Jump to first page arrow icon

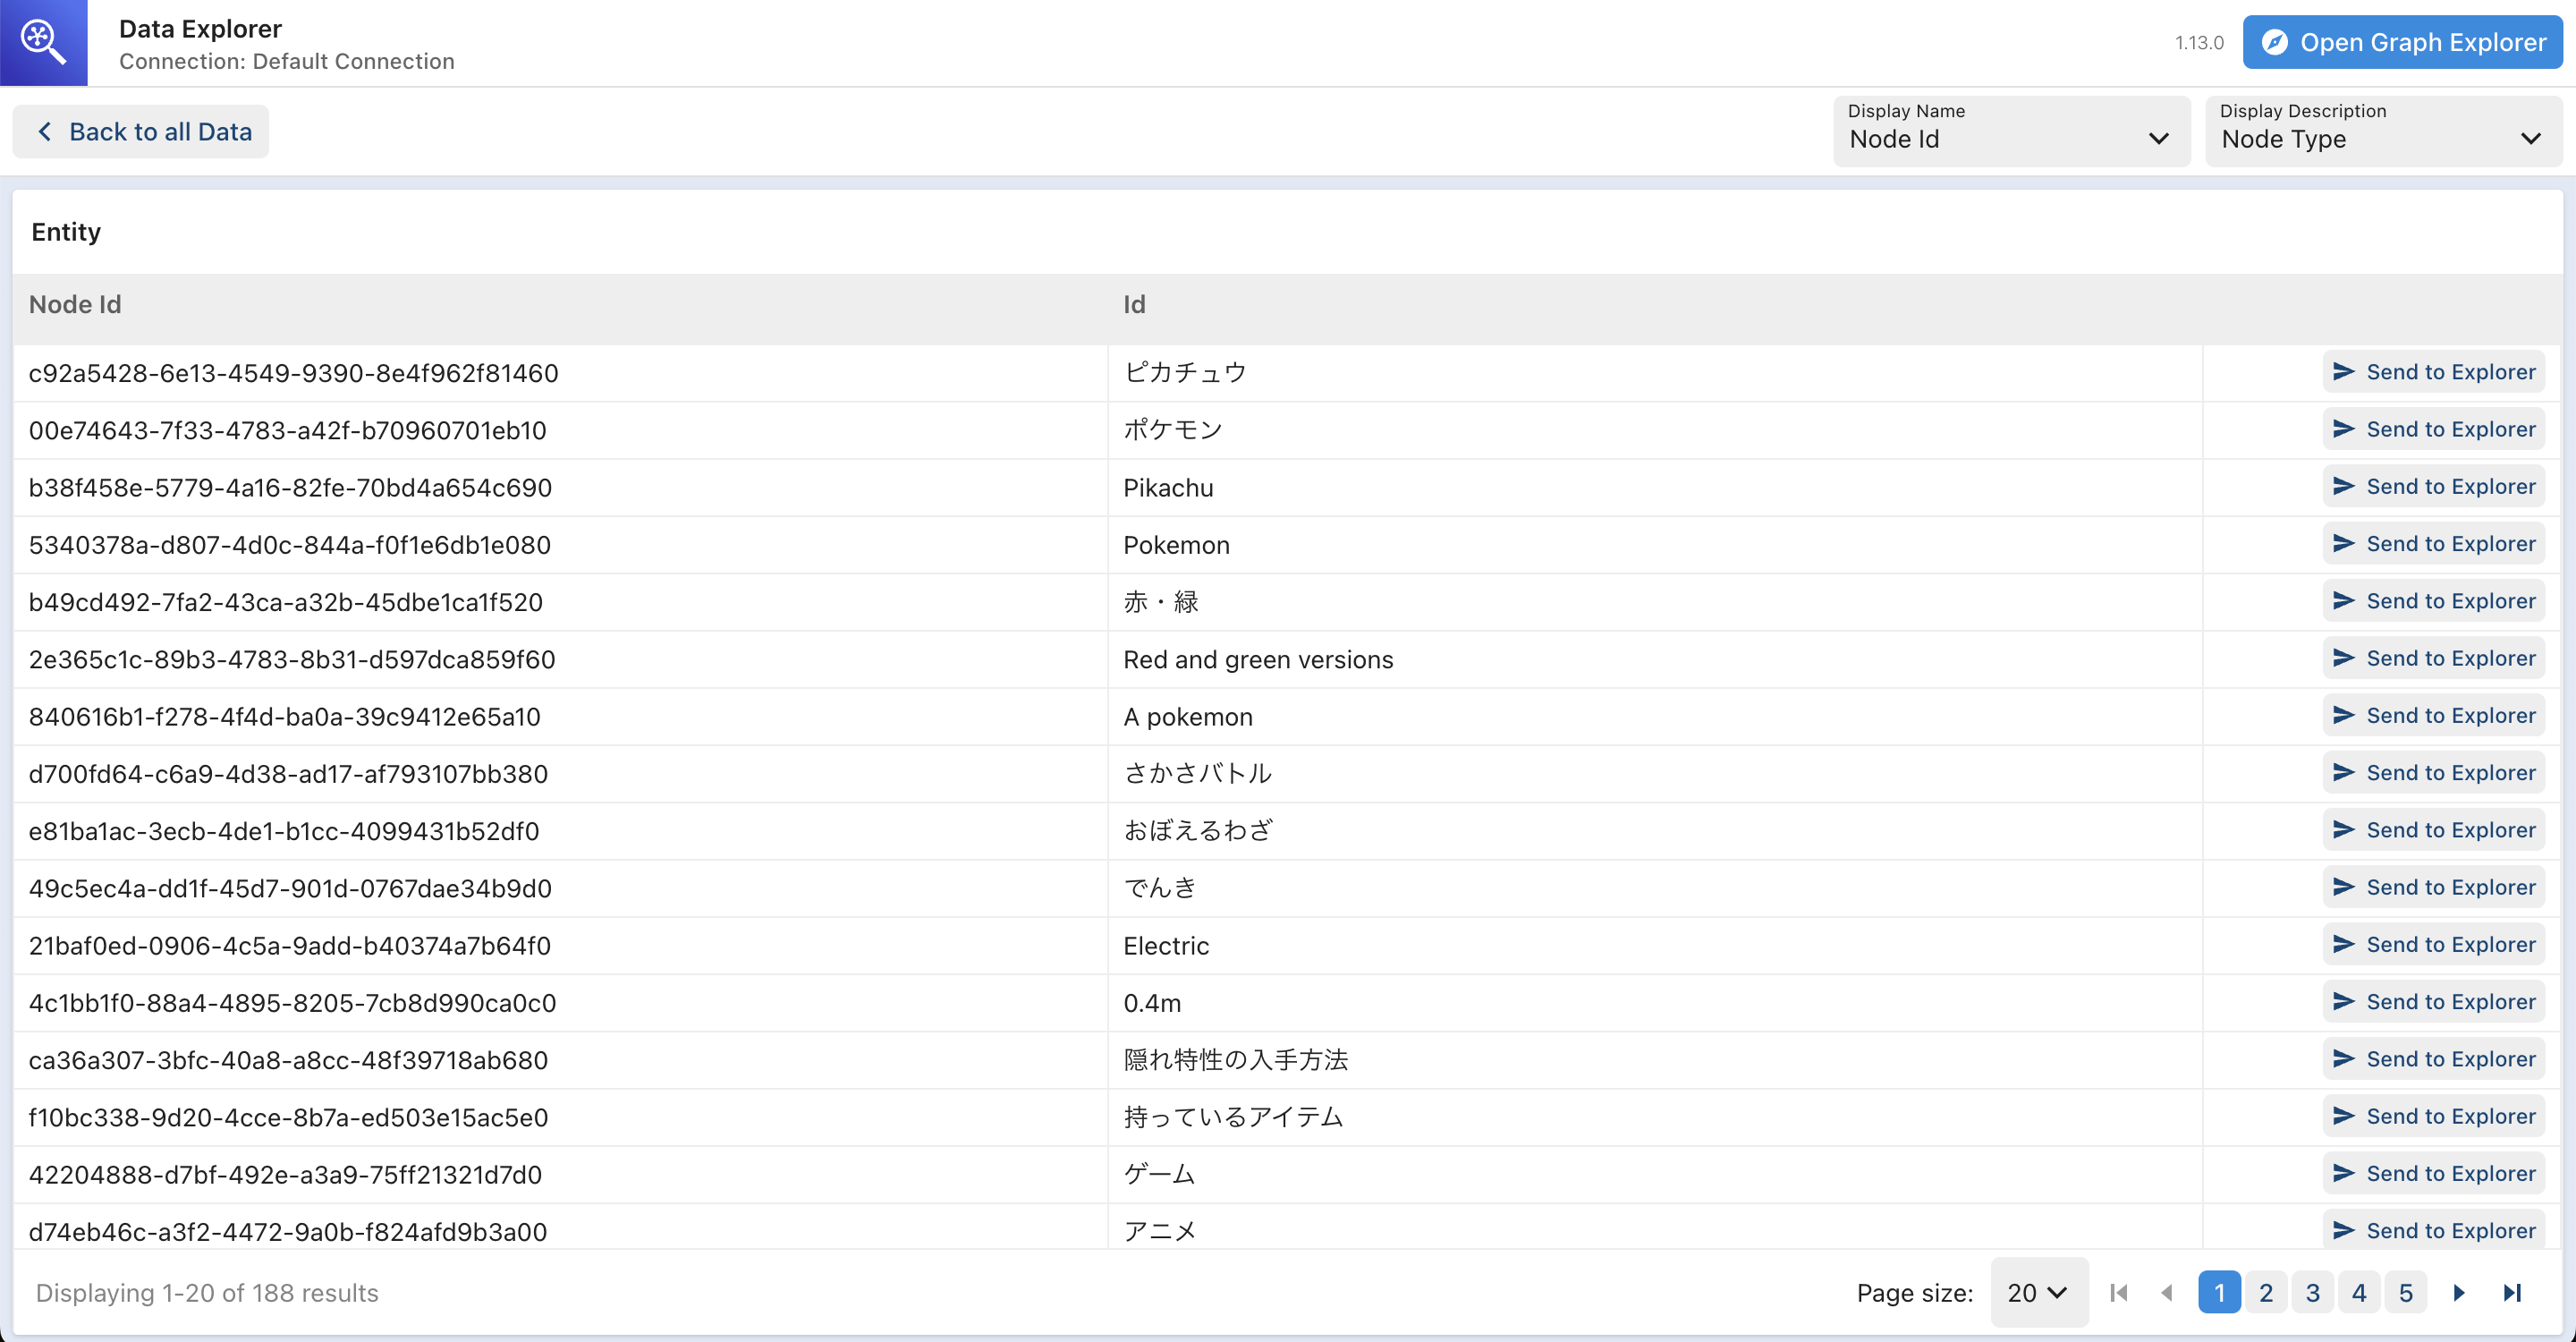(x=2118, y=1293)
